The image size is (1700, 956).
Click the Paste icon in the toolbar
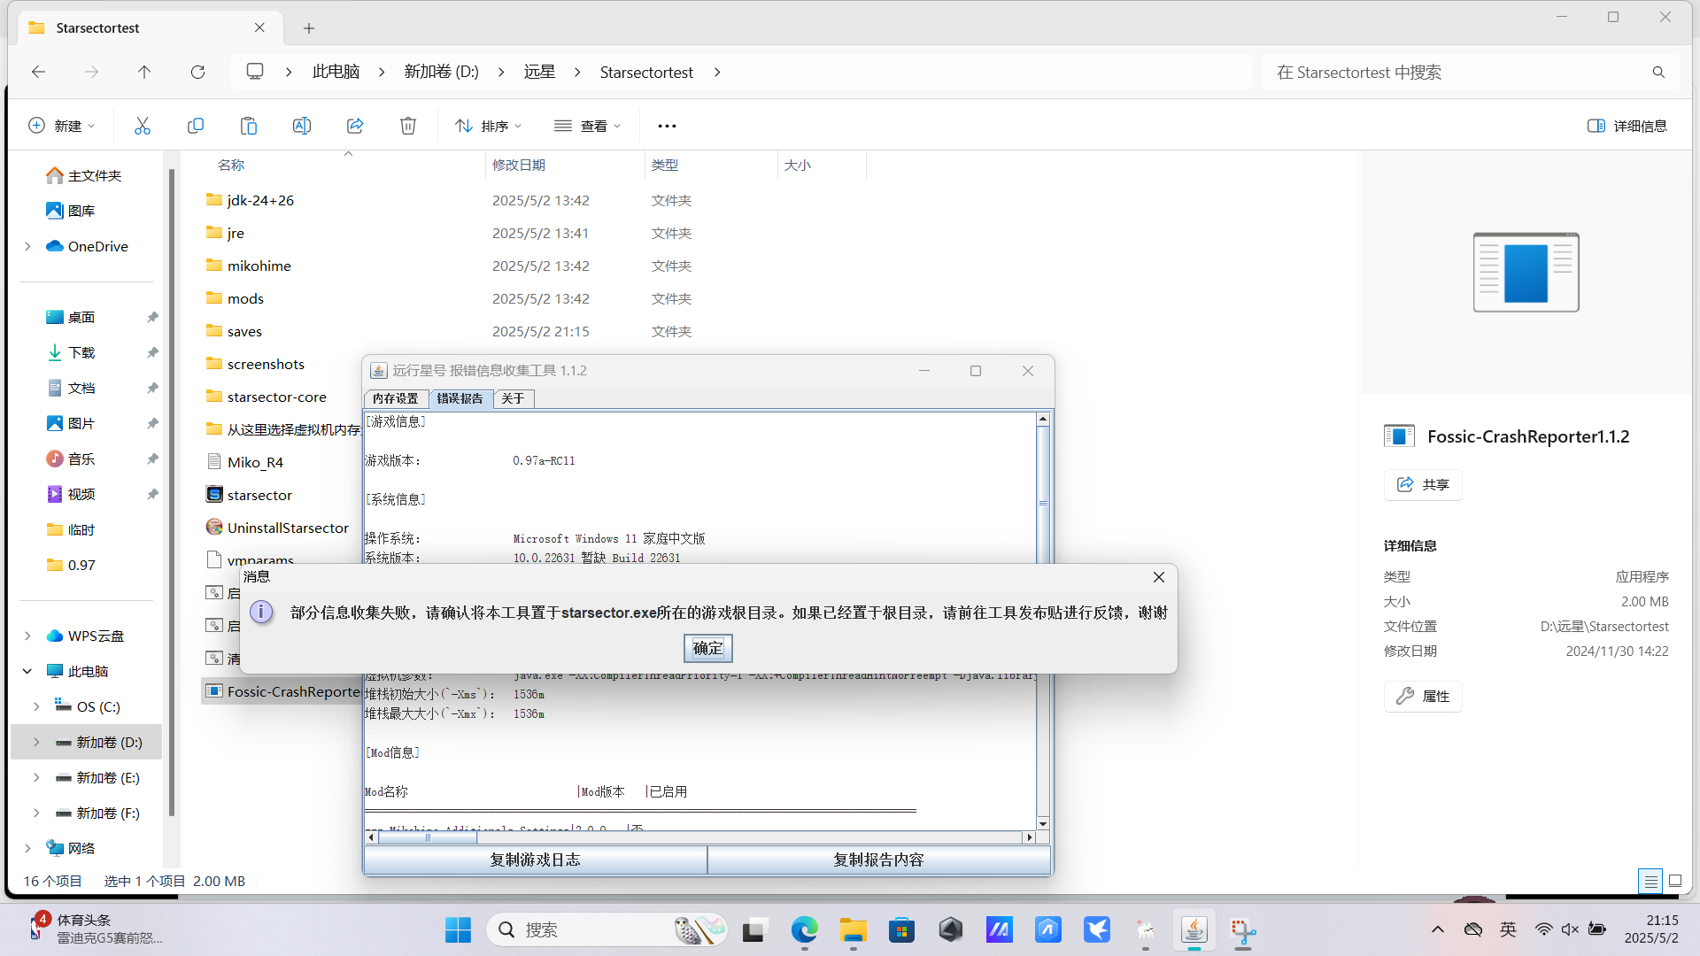tap(248, 125)
